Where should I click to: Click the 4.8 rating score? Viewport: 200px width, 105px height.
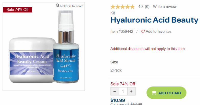[141, 7]
